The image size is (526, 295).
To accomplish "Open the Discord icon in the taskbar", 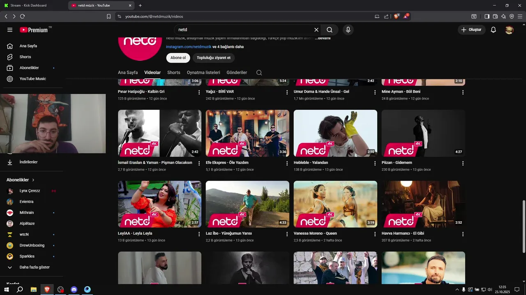I will (74, 290).
